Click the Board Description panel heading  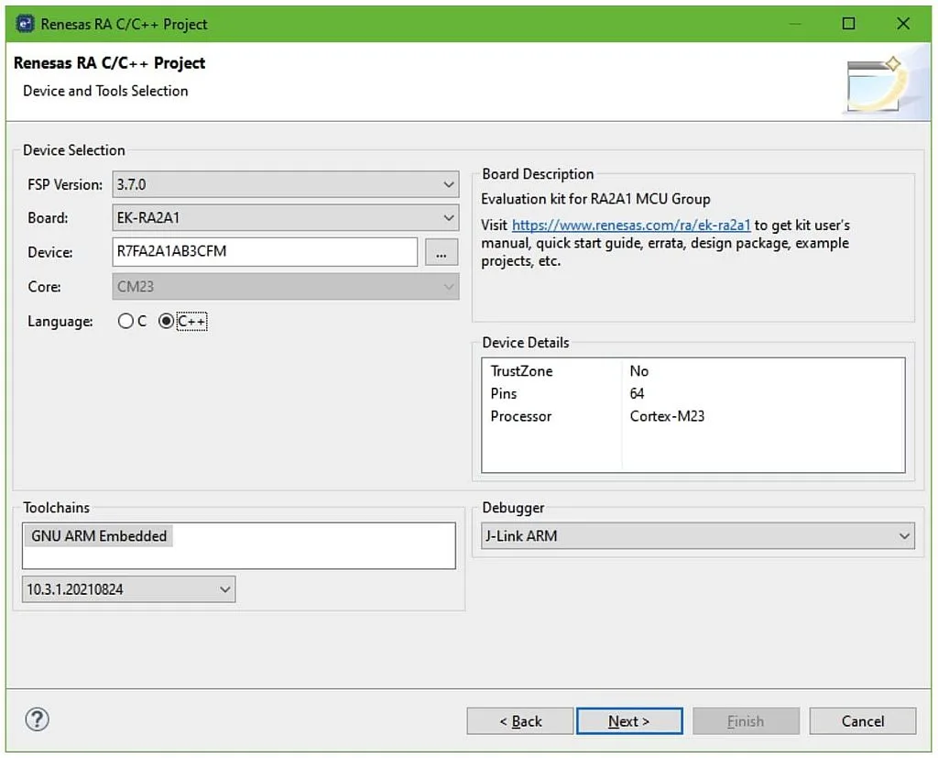click(537, 173)
